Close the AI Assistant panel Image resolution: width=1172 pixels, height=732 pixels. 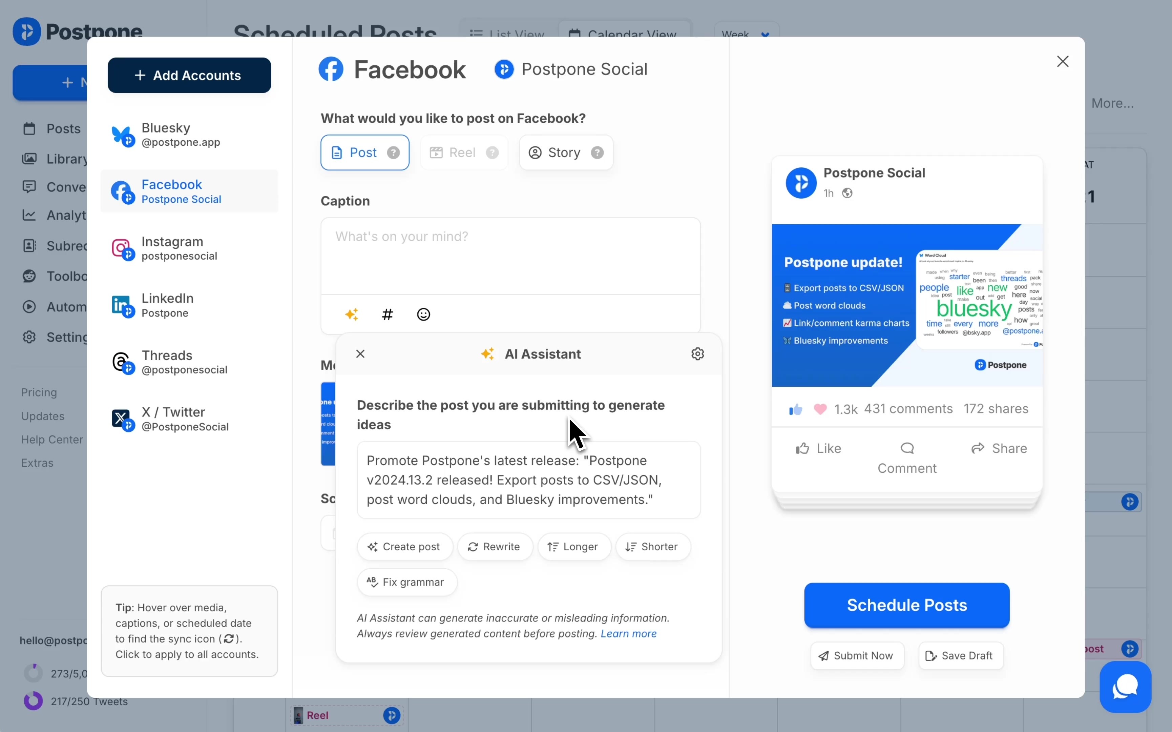360,354
